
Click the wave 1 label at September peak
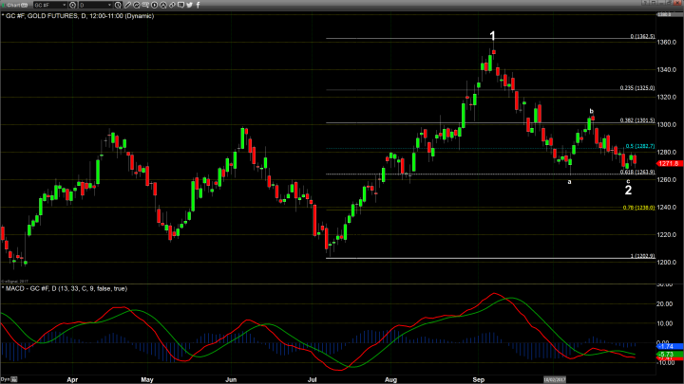coord(492,36)
